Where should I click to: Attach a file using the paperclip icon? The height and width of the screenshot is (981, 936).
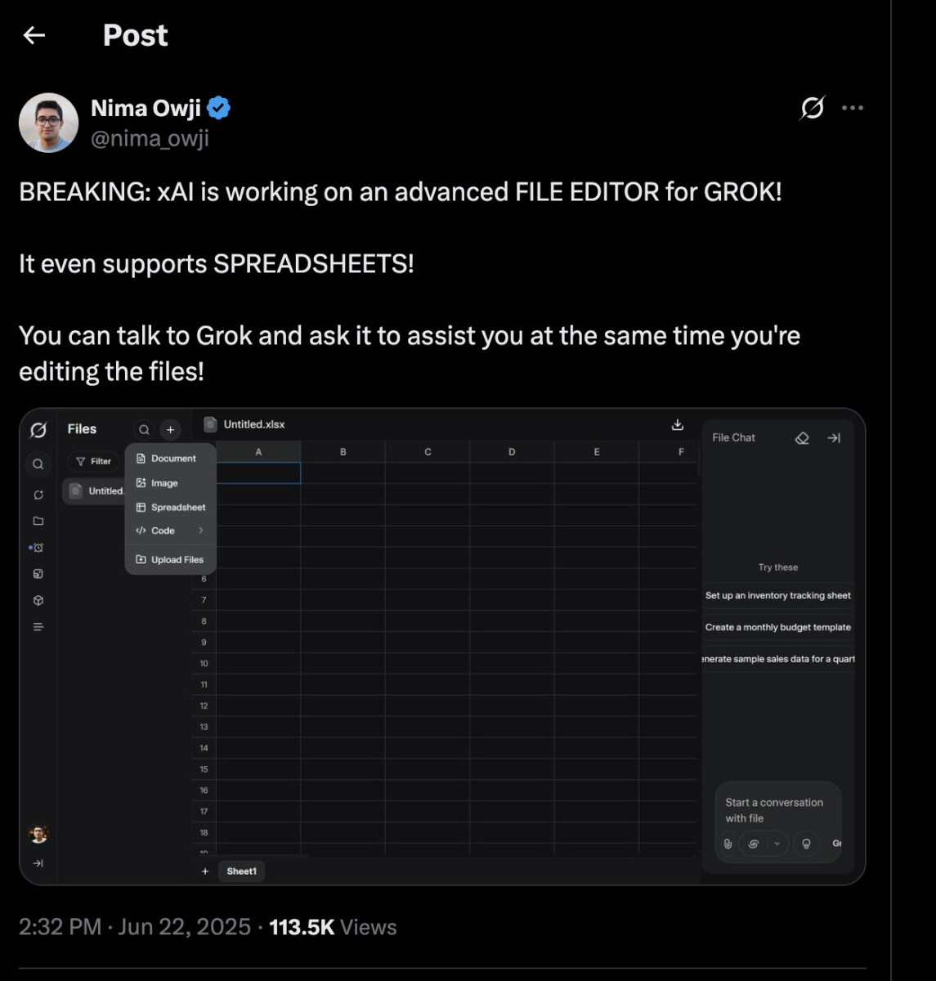(728, 844)
